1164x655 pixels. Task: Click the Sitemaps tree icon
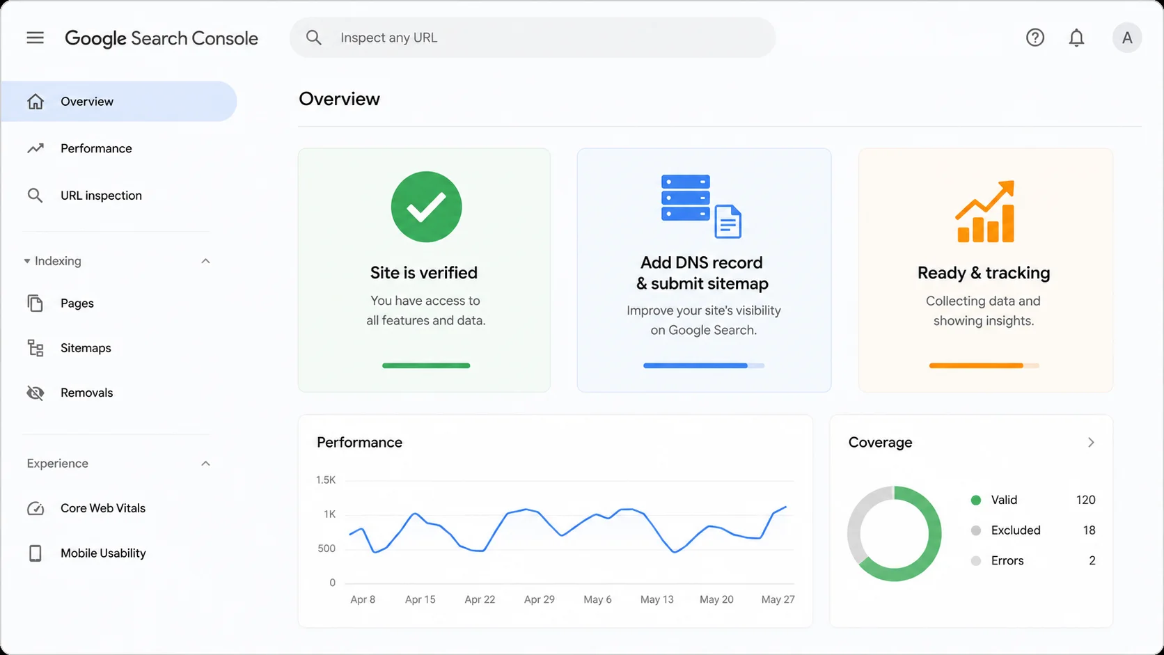click(x=36, y=348)
